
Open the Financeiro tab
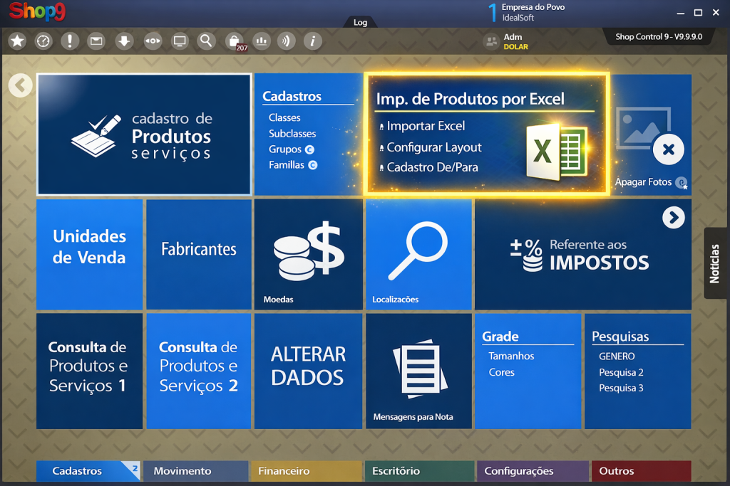[x=284, y=471]
